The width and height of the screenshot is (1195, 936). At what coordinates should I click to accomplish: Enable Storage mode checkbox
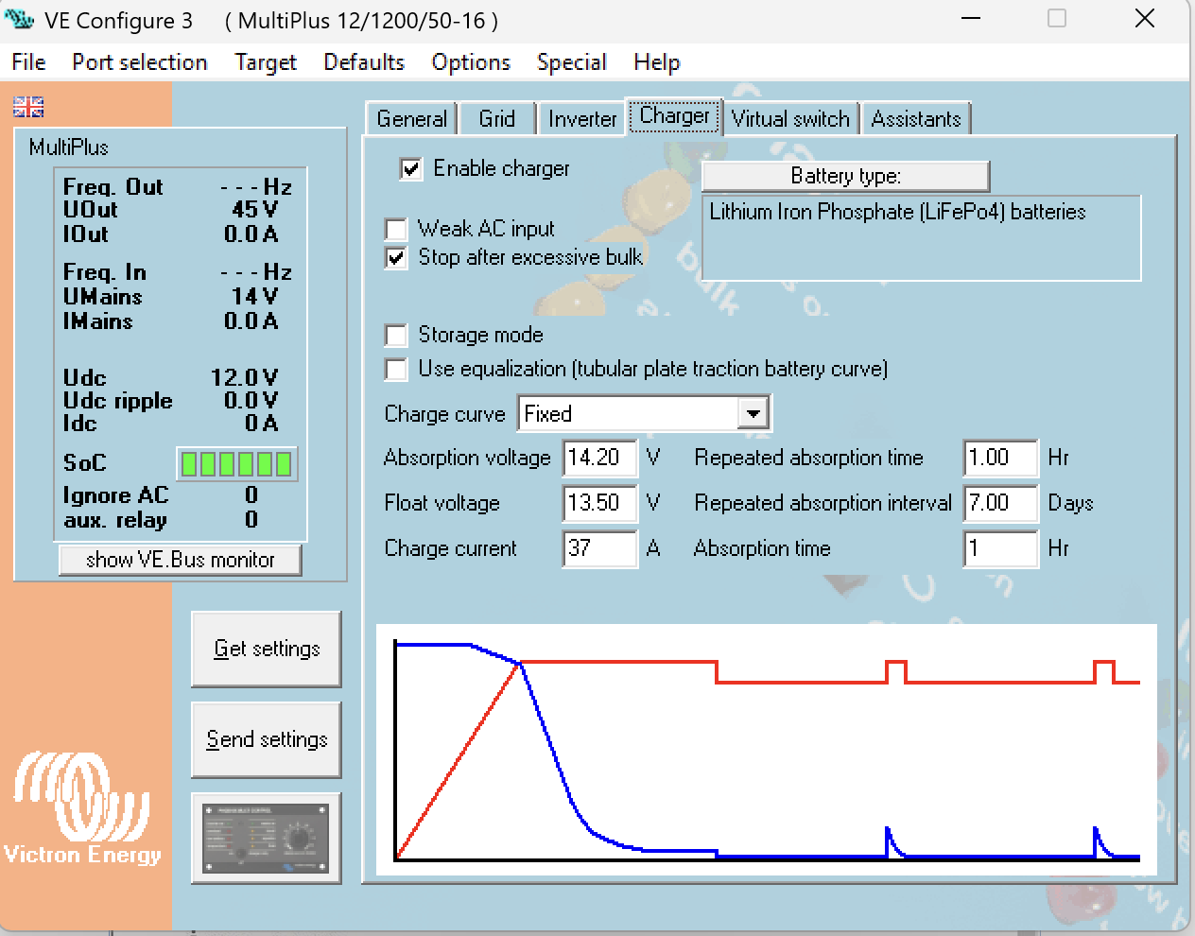396,336
